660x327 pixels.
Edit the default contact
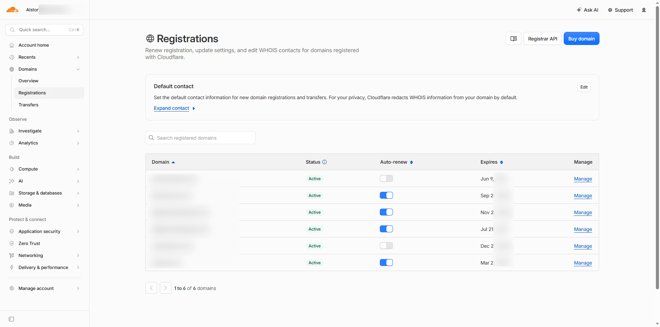click(x=584, y=87)
